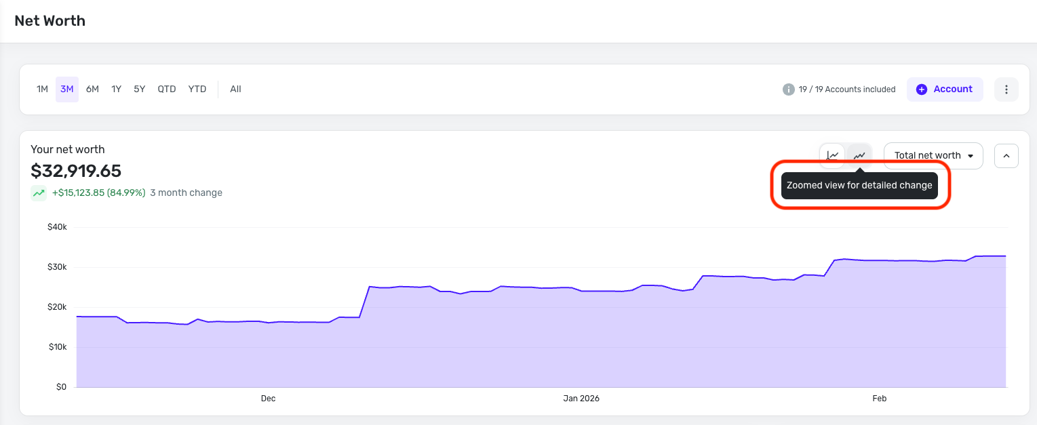Screen dimensions: 1037x425
Task: Click the Feb axis label on the chart
Action: (879, 399)
